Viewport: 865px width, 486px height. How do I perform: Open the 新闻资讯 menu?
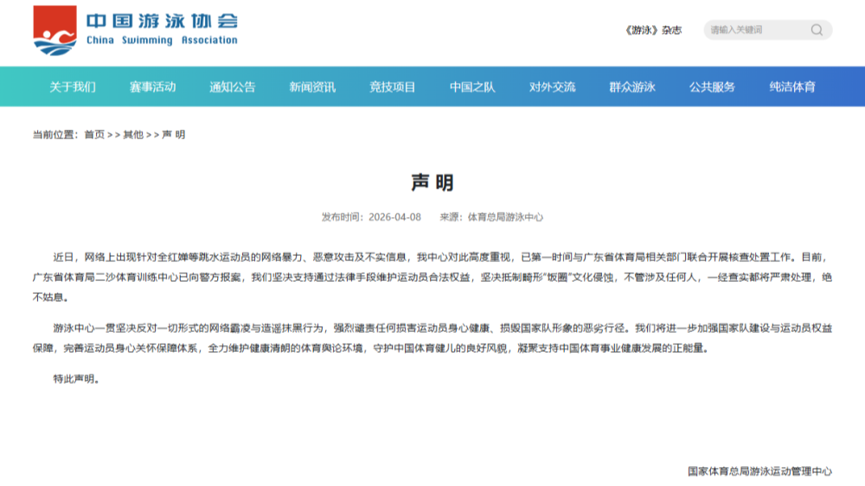[x=312, y=86]
